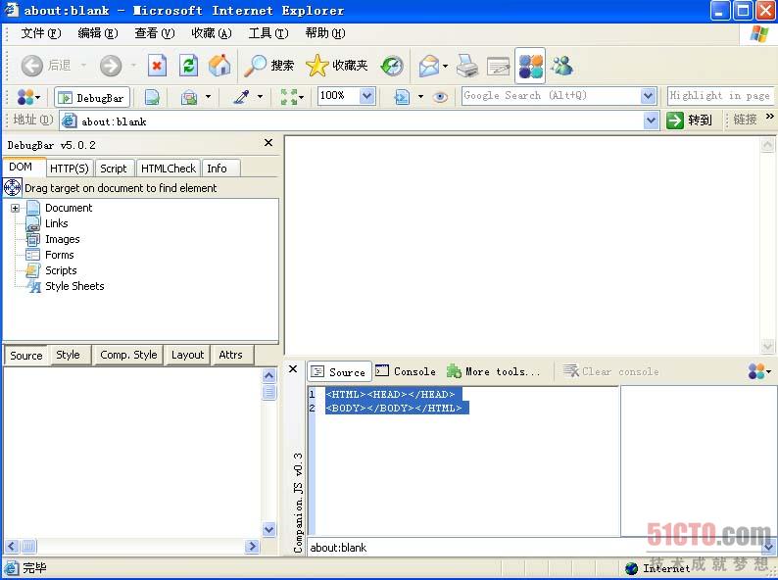Open Google Search dropdown arrow

point(648,96)
